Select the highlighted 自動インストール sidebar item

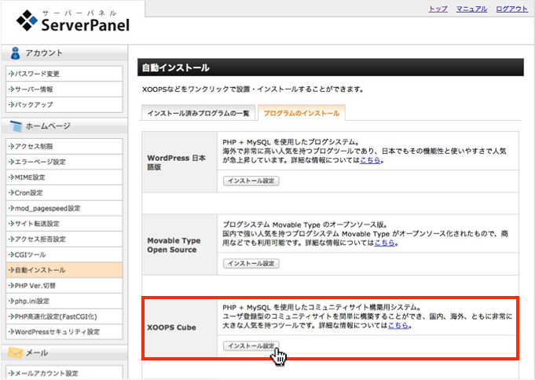(x=64, y=270)
